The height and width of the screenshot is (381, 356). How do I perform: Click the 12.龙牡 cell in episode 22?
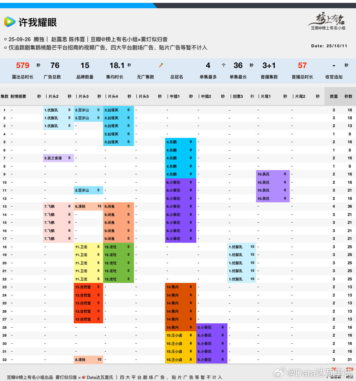click(x=119, y=279)
